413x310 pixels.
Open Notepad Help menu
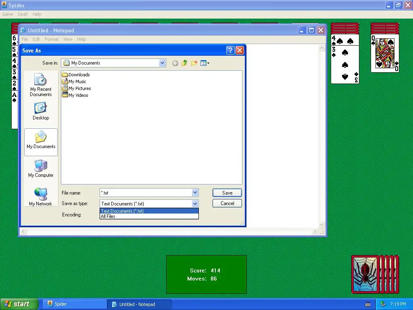coord(81,39)
